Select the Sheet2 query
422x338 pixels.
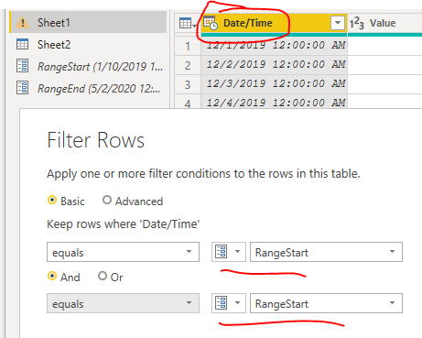[89, 45]
